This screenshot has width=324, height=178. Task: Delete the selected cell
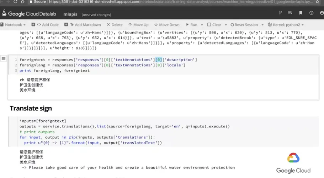pos(115,25)
